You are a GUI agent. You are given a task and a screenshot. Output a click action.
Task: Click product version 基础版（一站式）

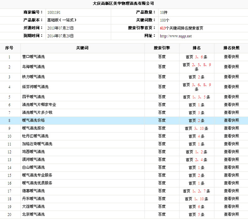click(x=62, y=20)
